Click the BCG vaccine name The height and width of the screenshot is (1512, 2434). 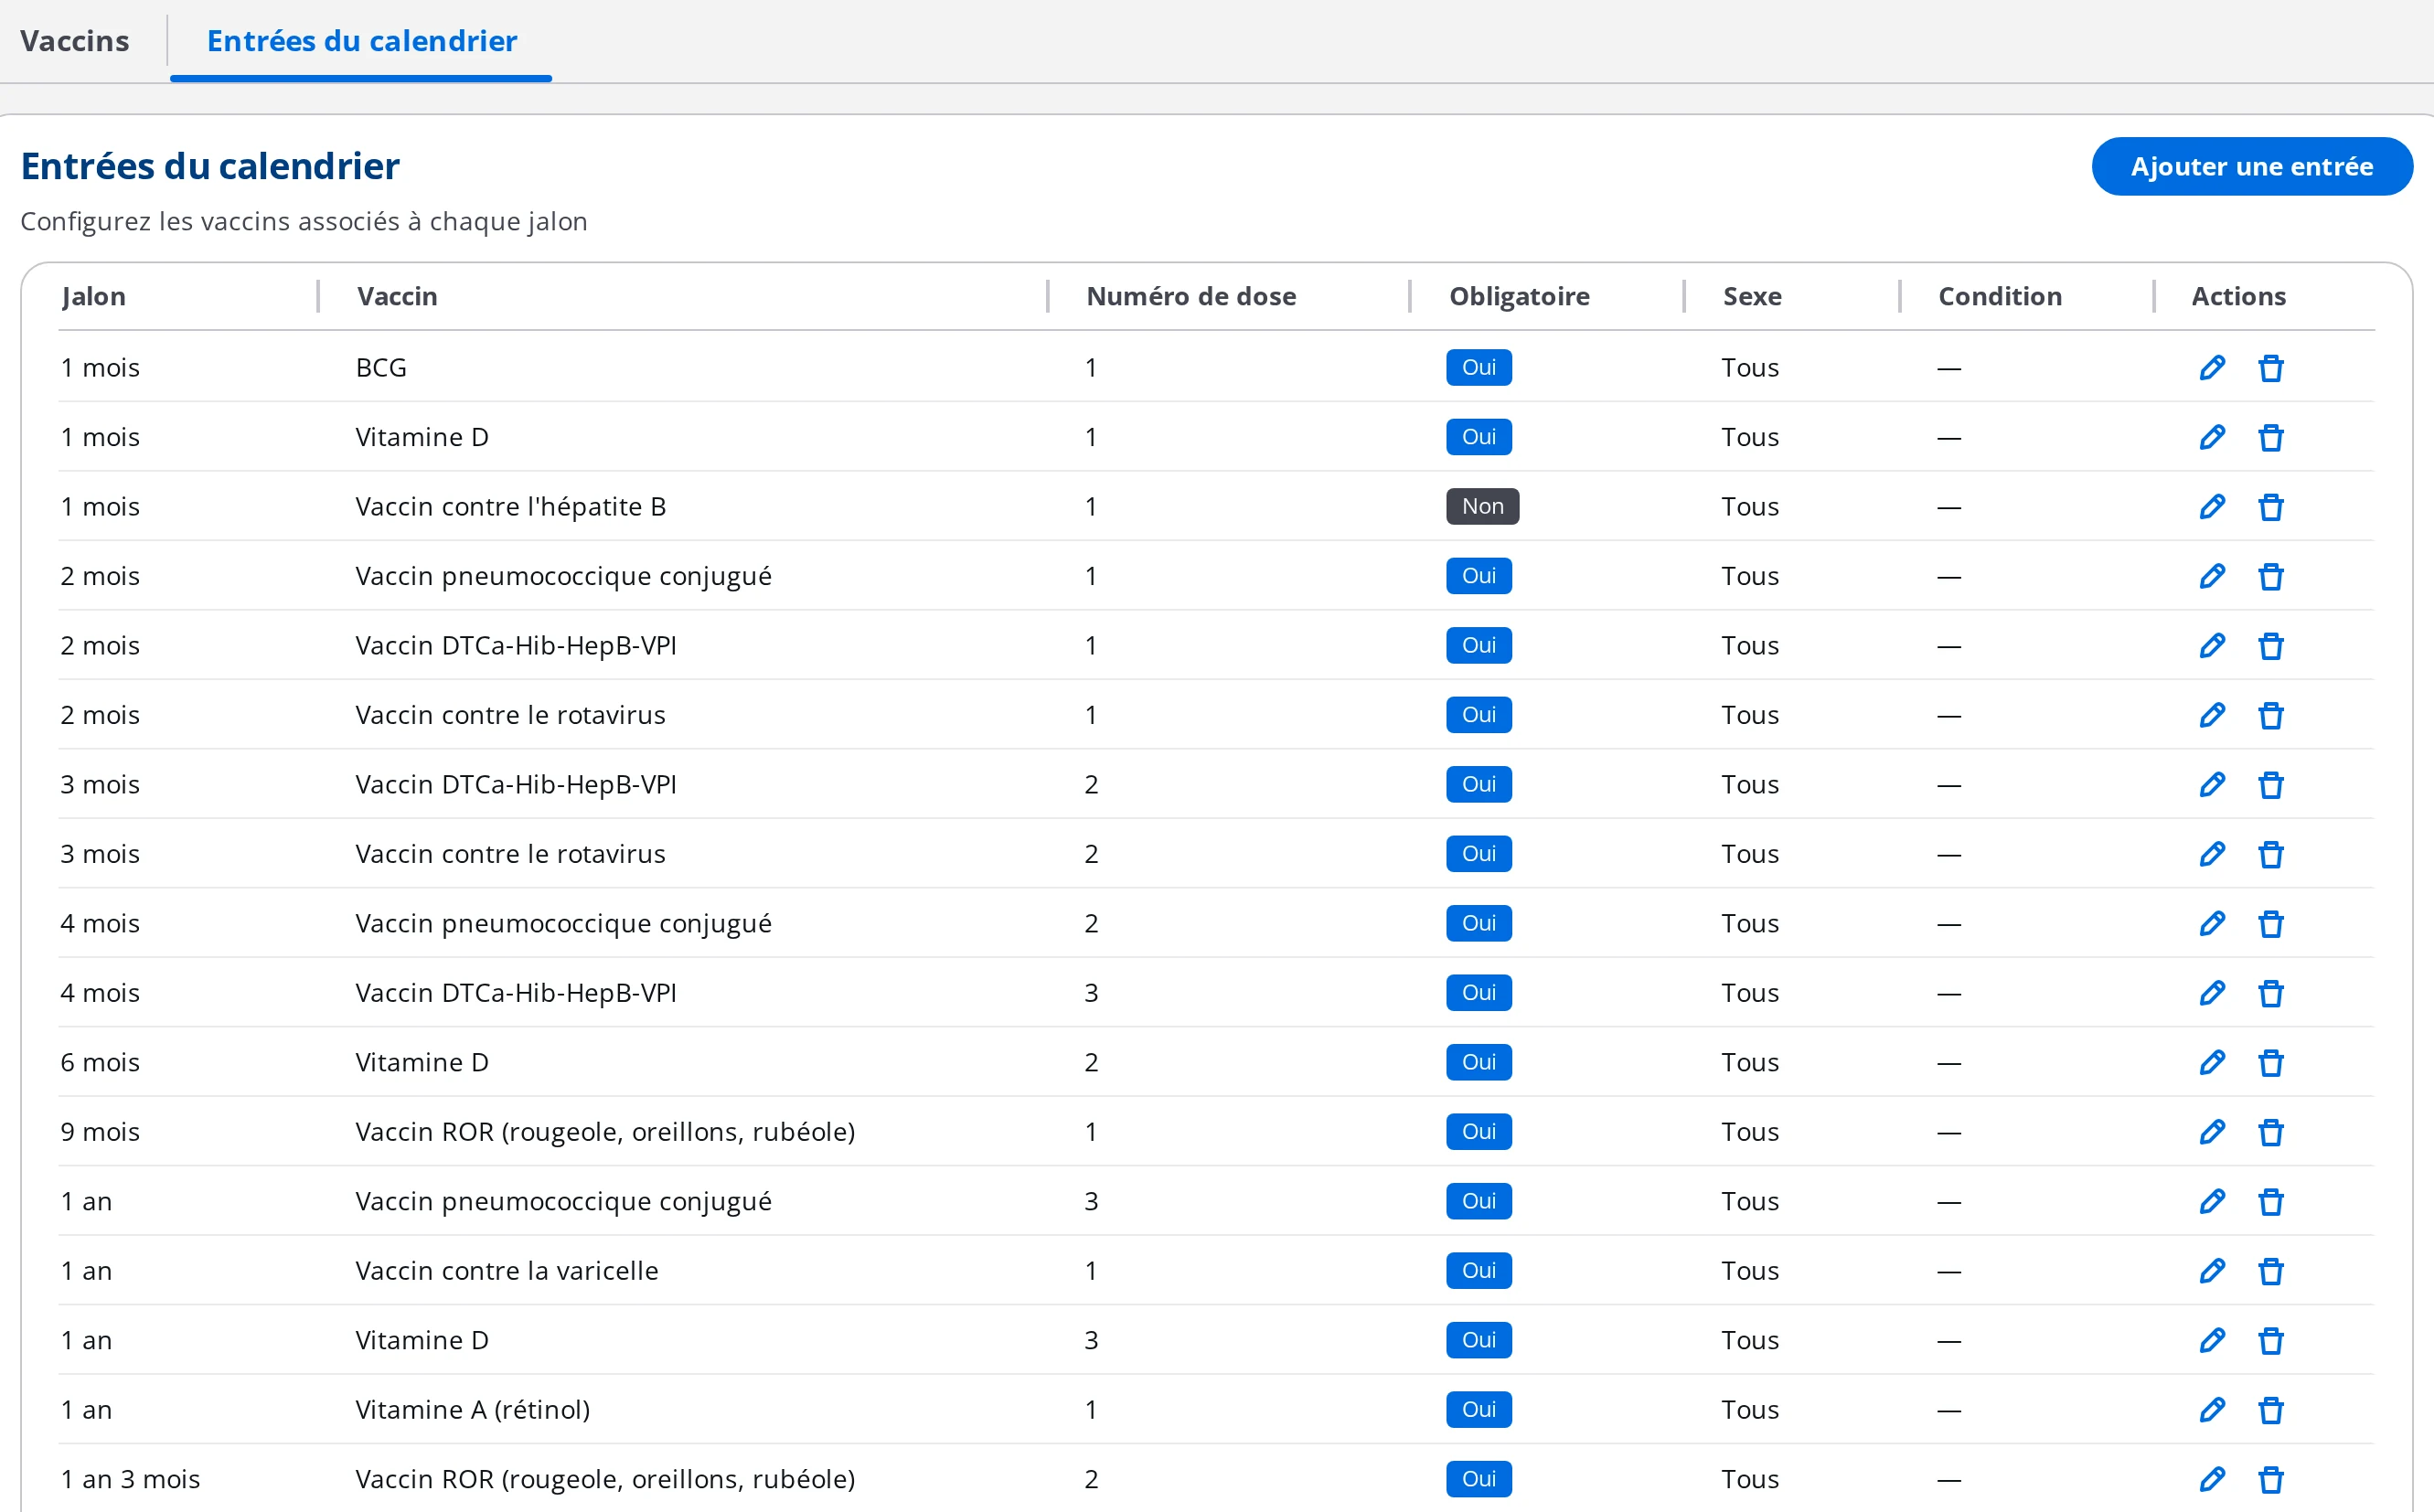point(381,368)
